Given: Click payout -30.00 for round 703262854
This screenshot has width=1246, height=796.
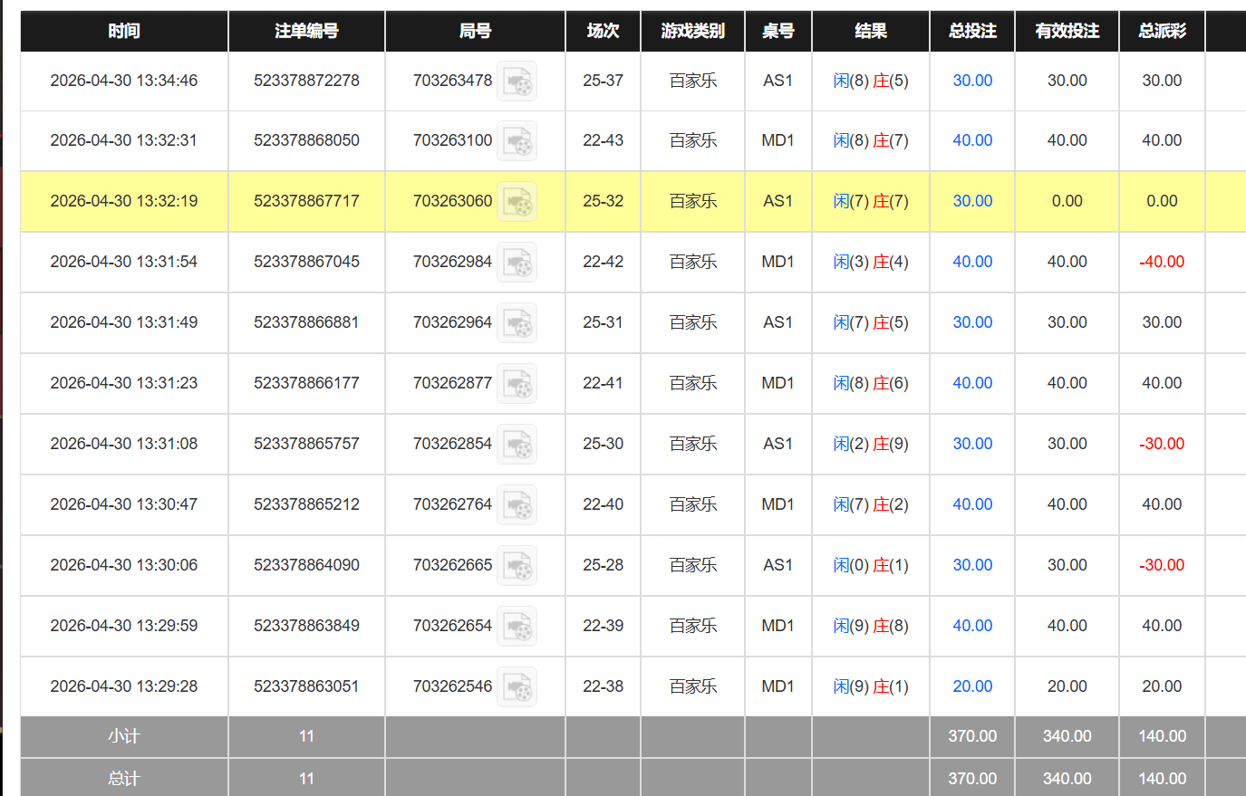Looking at the screenshot, I should pos(1162,444).
